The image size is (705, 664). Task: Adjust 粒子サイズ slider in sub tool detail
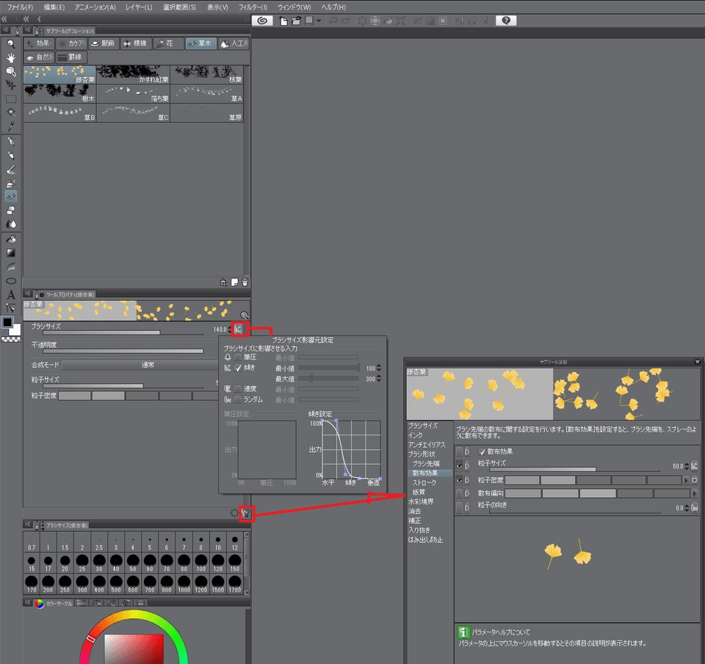pyautogui.click(x=574, y=470)
